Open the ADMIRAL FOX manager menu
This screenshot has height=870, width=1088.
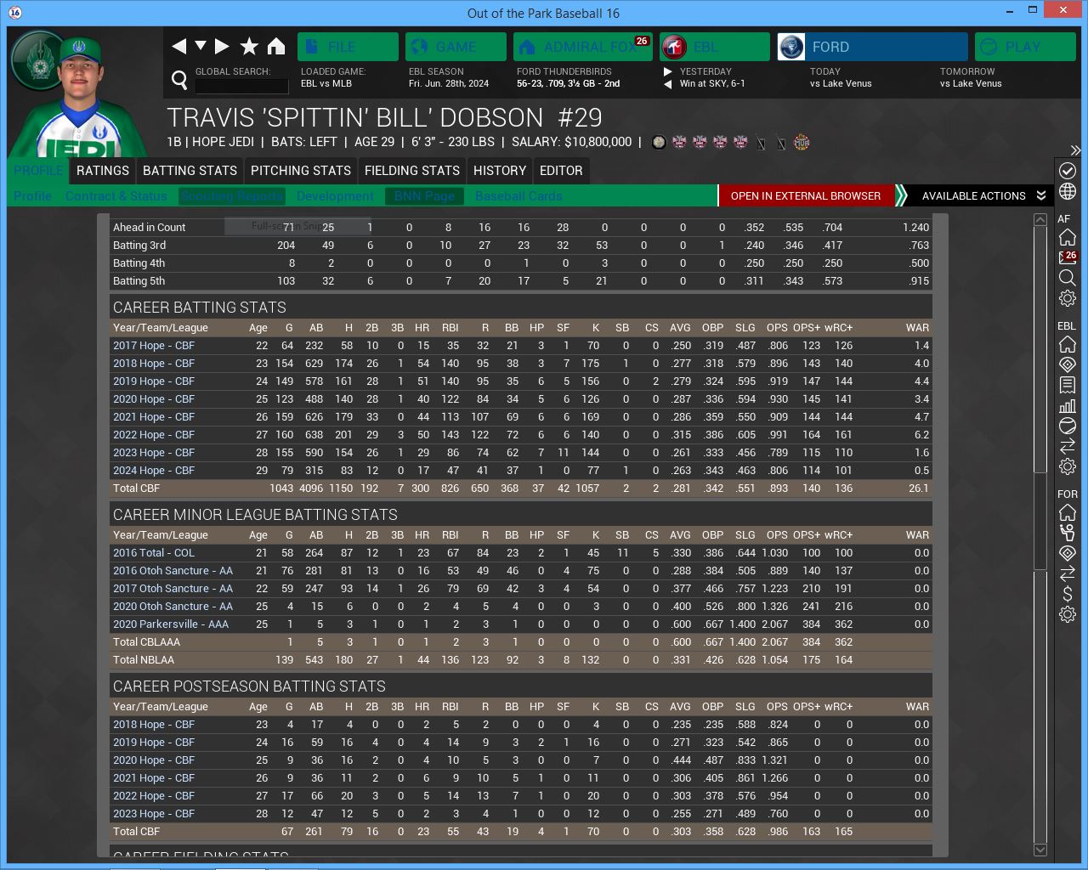coord(582,47)
